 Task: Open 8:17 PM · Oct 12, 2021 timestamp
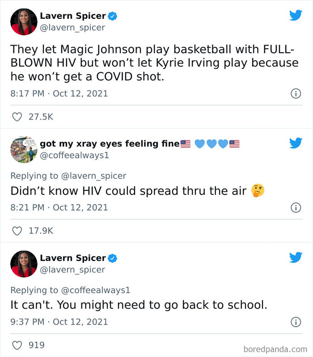click(x=59, y=93)
